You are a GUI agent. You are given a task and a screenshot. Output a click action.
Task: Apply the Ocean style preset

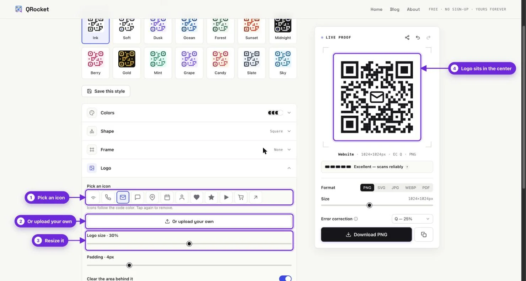(x=189, y=31)
